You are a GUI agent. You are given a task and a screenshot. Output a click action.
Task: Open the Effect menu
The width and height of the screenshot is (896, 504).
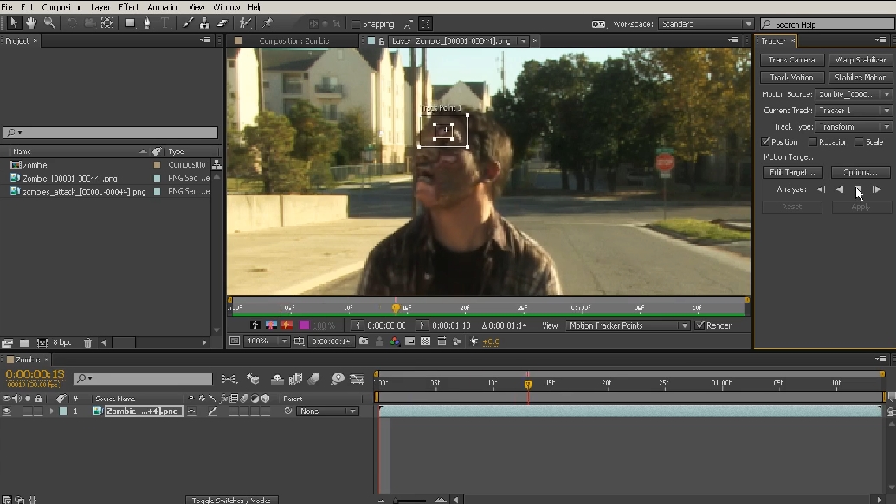click(x=128, y=7)
